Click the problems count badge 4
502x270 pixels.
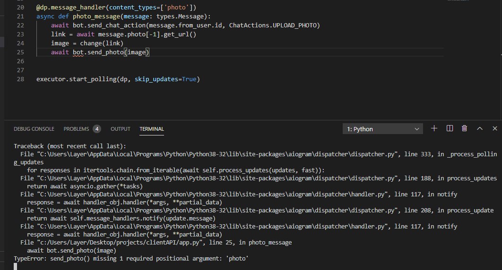97,129
